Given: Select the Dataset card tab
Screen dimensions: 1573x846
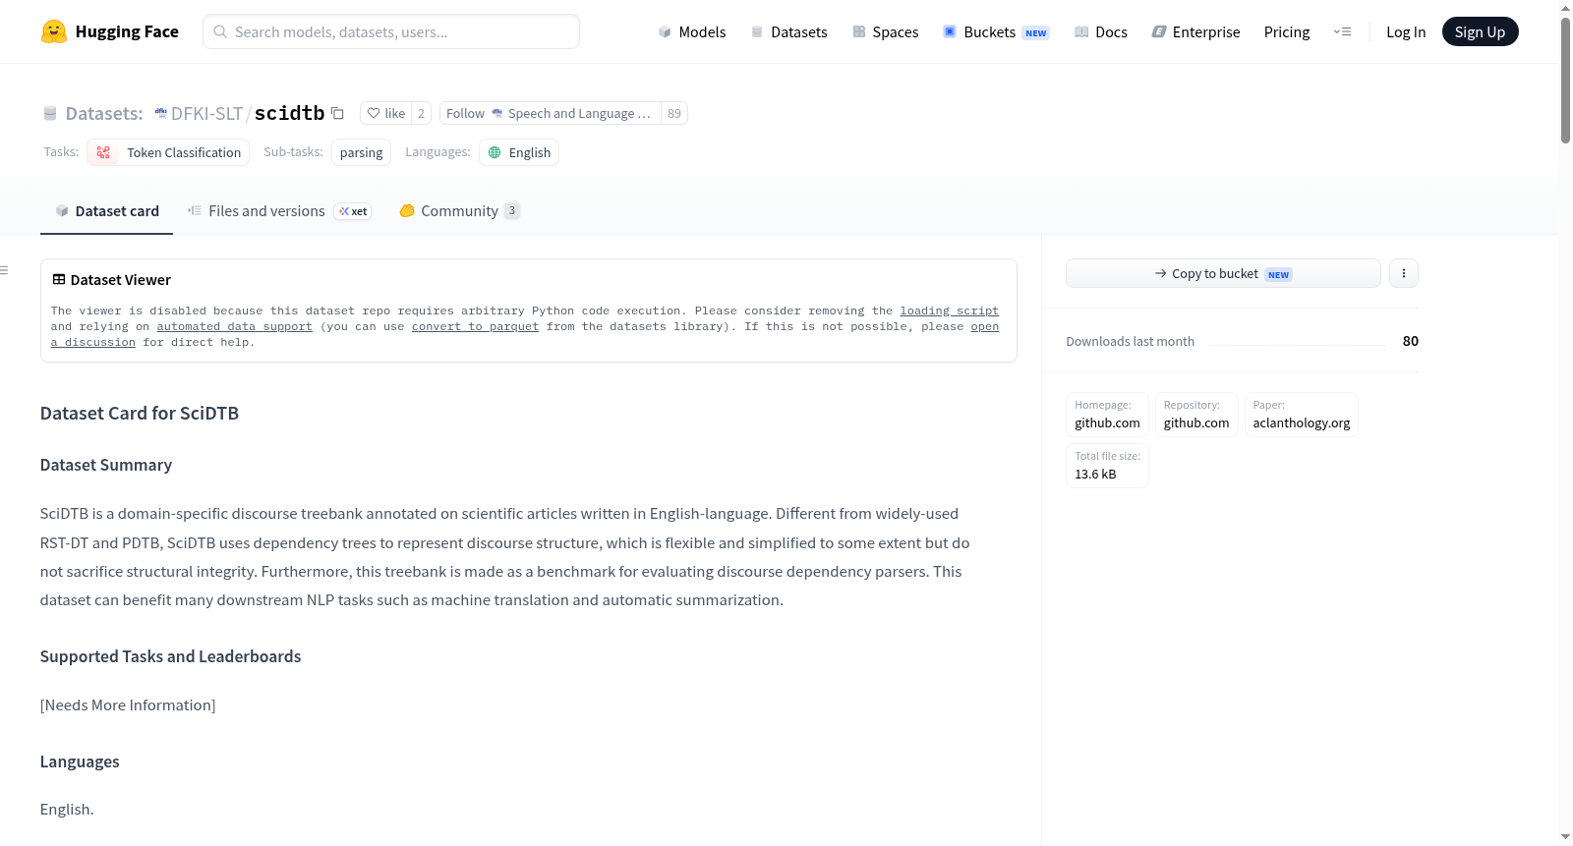Looking at the screenshot, I should pos(106,211).
